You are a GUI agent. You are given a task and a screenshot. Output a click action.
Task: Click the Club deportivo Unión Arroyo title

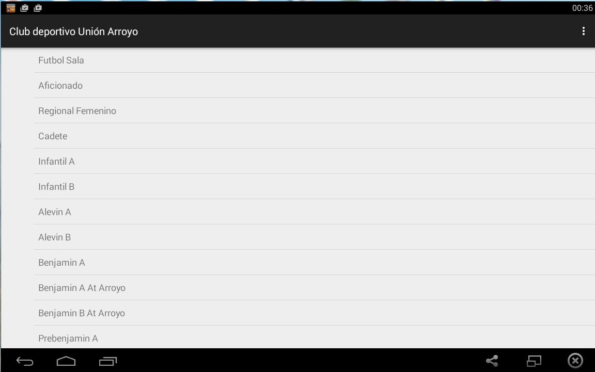click(73, 31)
